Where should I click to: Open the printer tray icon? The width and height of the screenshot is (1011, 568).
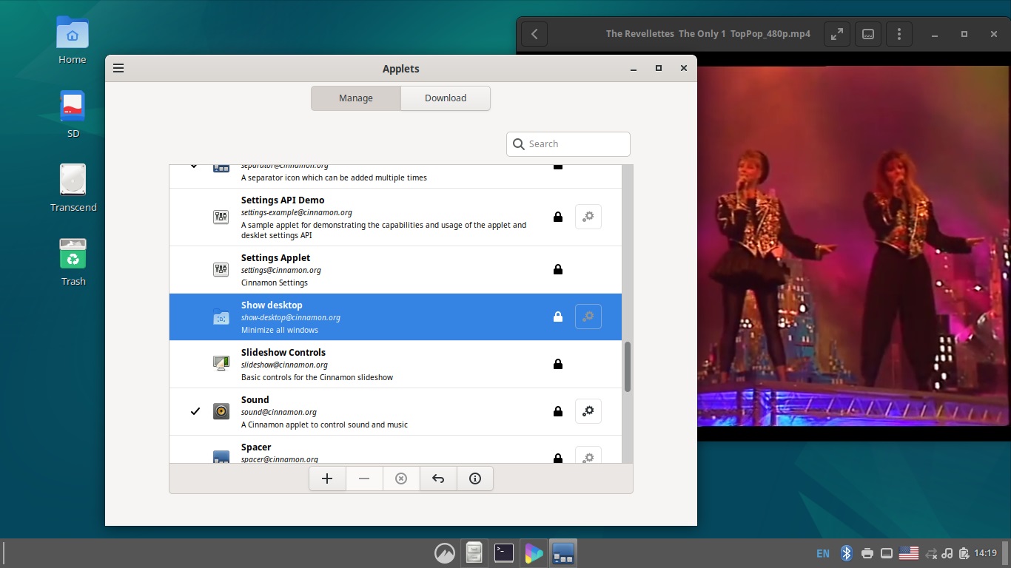(867, 553)
